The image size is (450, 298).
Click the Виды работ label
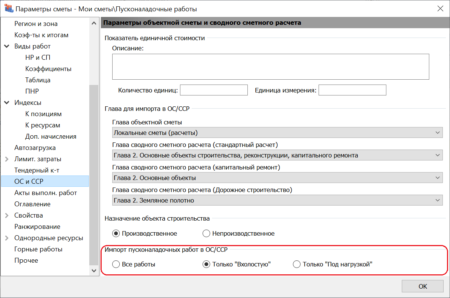[32, 46]
